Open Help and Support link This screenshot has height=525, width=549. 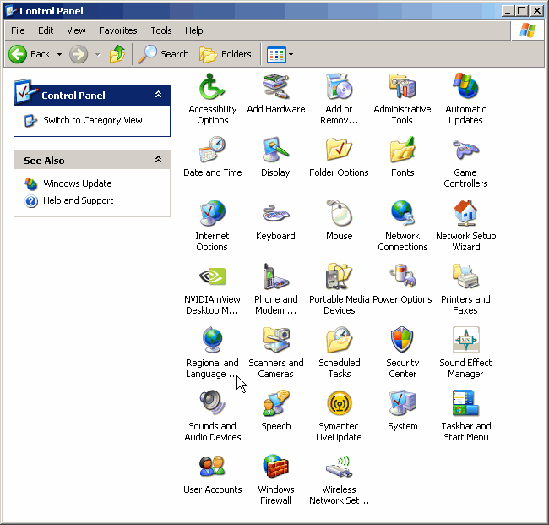[78, 200]
